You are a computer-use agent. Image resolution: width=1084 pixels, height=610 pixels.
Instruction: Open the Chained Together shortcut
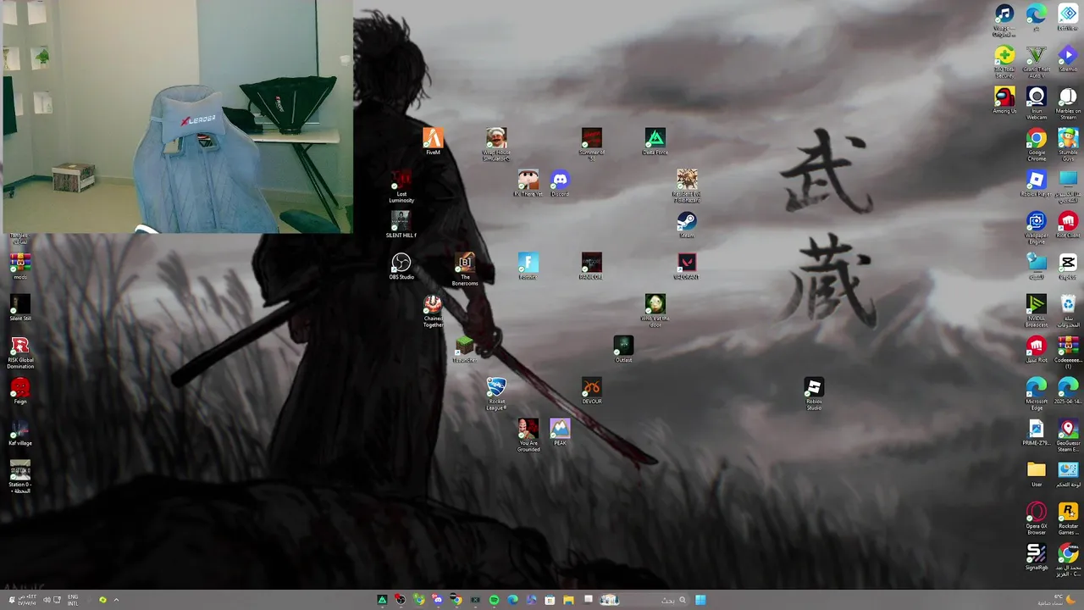click(x=433, y=311)
